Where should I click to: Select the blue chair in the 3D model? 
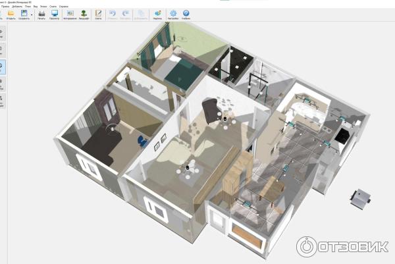pos(143,141)
